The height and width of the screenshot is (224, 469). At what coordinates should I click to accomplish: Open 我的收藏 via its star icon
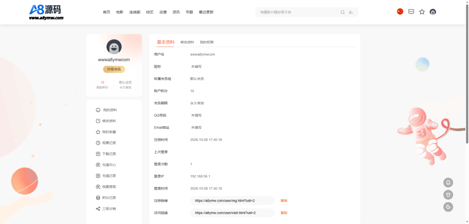click(98, 132)
